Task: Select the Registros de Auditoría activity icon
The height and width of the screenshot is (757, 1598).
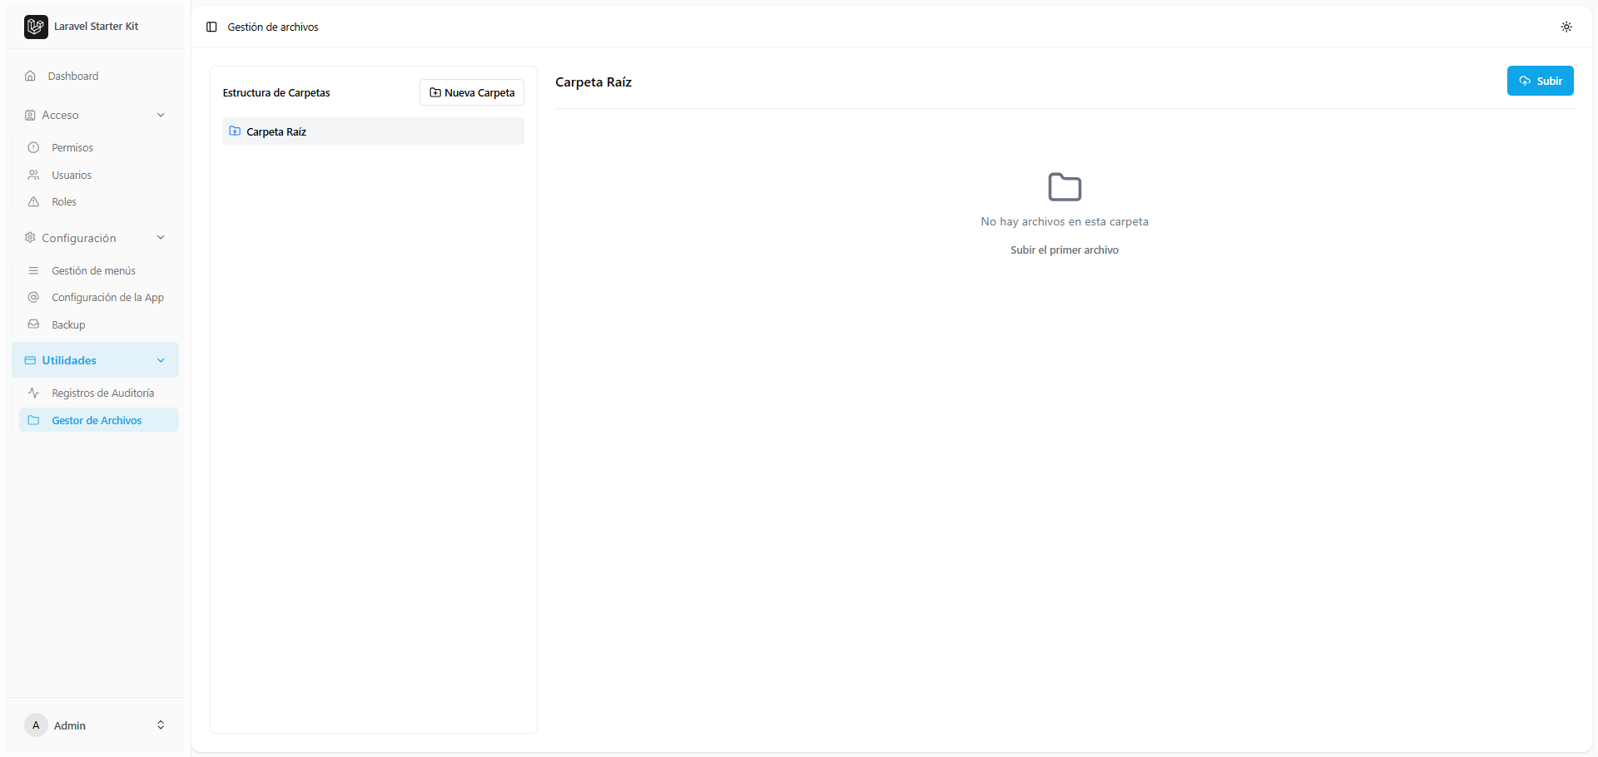Action: click(33, 392)
